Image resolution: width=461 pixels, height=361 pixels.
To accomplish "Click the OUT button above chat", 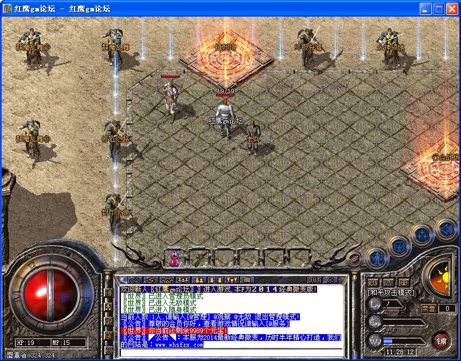I will (x=314, y=280).
